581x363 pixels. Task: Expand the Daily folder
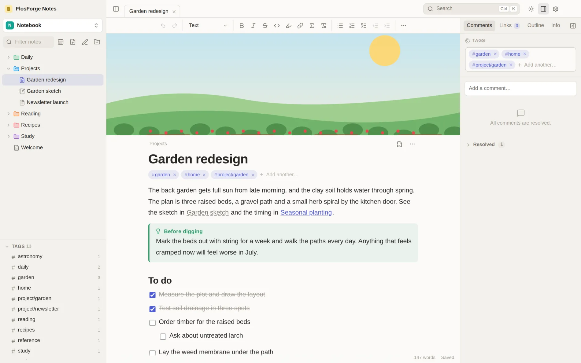click(9, 57)
